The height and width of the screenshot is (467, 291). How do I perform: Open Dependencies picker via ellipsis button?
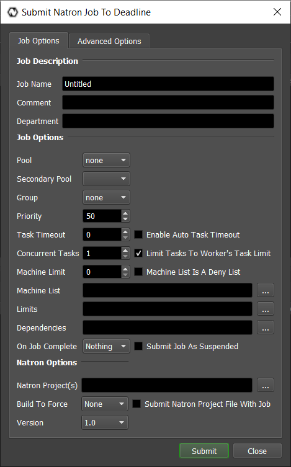tap(266, 327)
